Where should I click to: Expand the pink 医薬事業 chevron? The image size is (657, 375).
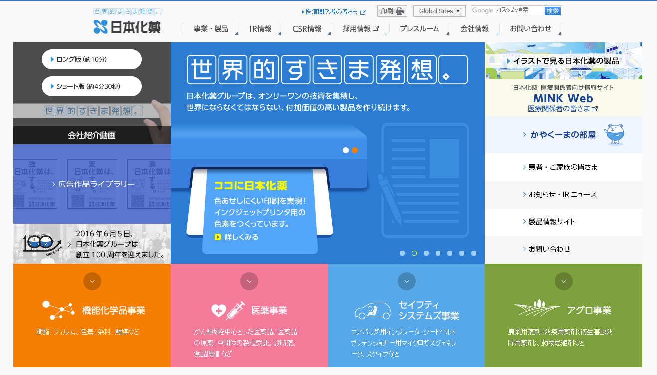[249, 281]
